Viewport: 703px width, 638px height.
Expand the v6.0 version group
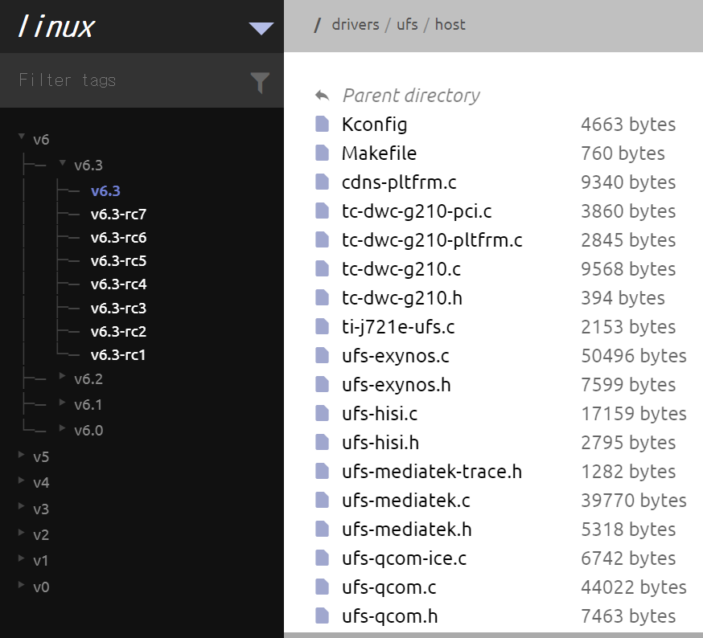point(62,427)
